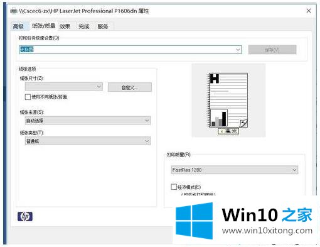Screen dimensions: 320x247
Task: Click the page preview thumbnail
Action: [228, 100]
